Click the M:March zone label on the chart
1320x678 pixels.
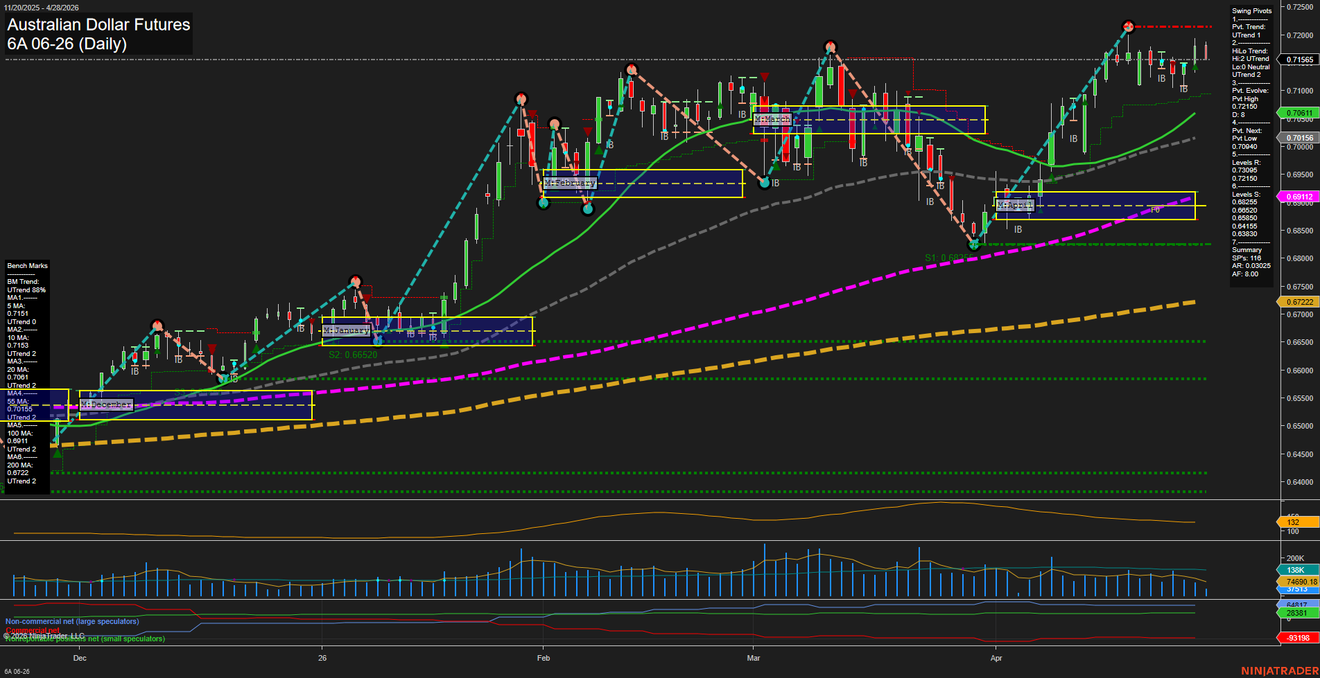pos(772,119)
